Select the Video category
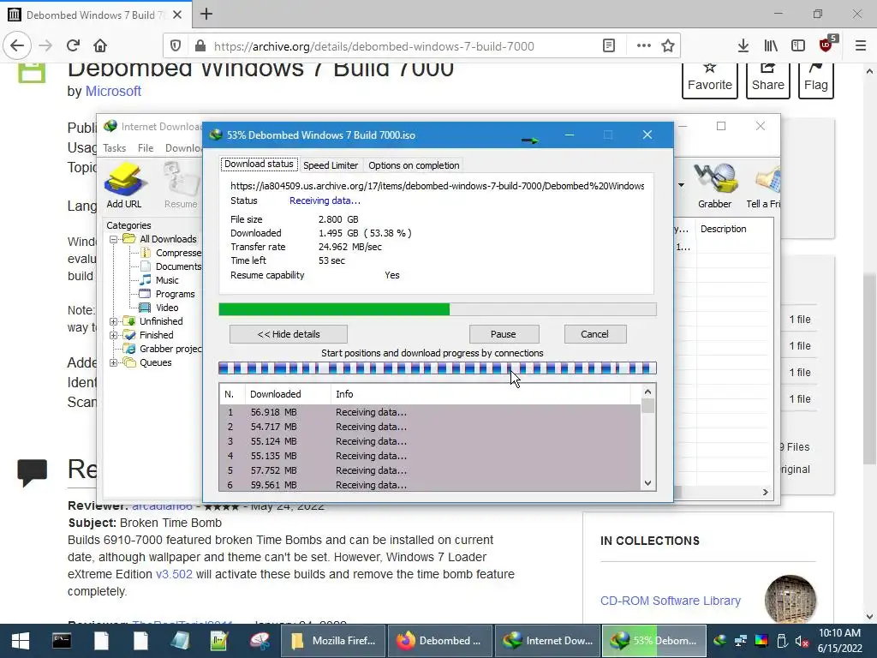 coord(167,308)
